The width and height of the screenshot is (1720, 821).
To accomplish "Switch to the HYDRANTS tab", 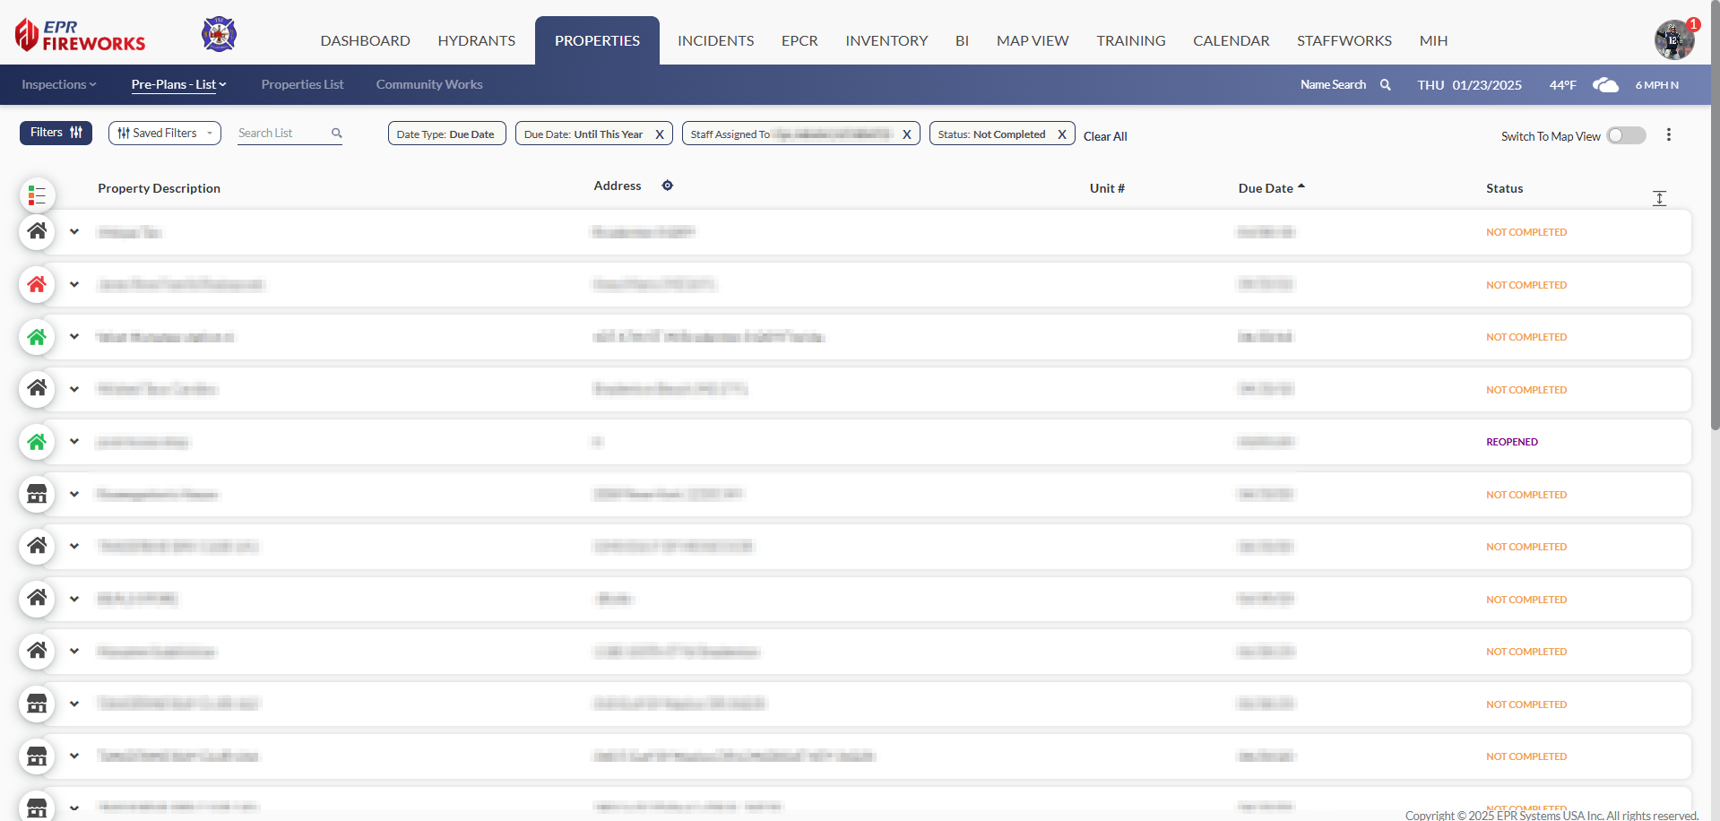I will 476,41.
